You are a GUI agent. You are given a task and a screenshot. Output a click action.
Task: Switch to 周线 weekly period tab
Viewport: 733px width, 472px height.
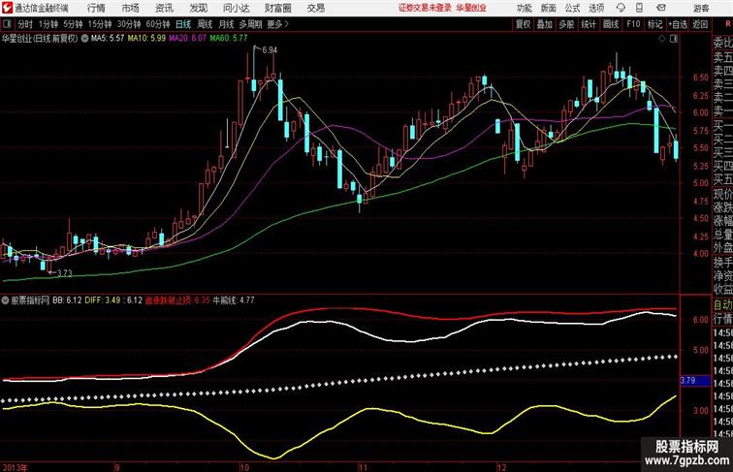tap(205, 24)
